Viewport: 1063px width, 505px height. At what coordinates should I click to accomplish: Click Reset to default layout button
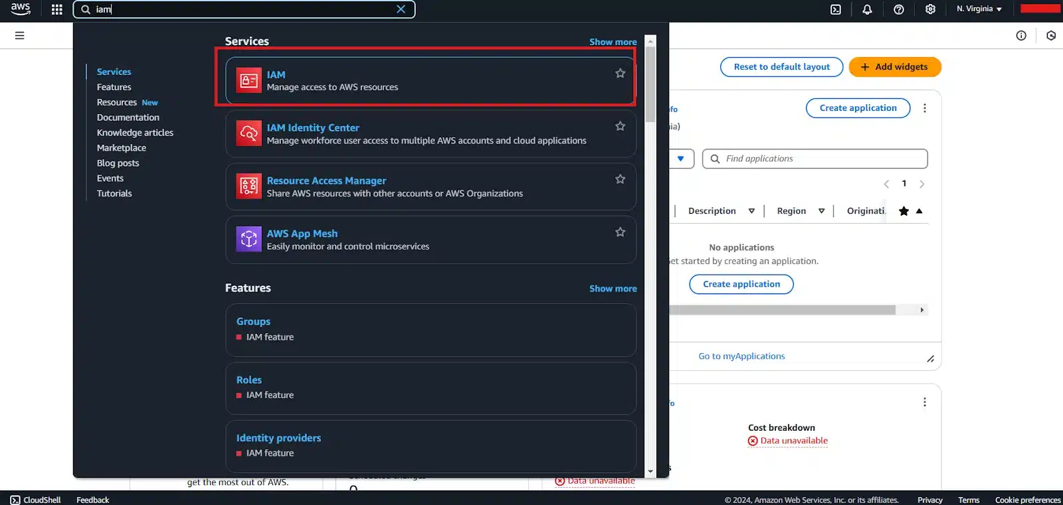[781, 67]
